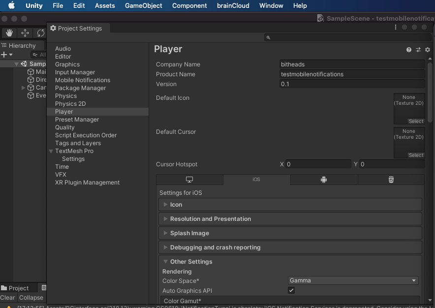
Task: Collapse the SampleScene hierarchy arrow
Action: click(16, 64)
